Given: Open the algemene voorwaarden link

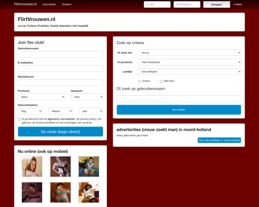Looking at the screenshot, I should [x=61, y=119].
